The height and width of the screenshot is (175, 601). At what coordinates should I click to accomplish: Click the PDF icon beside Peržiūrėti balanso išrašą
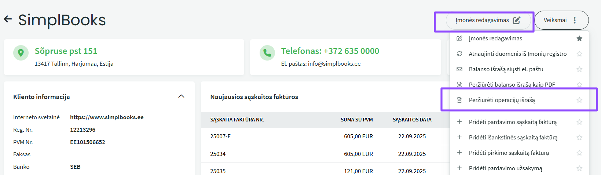coord(459,85)
